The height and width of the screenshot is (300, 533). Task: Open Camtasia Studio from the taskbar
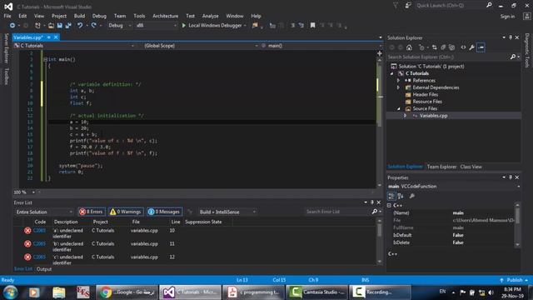point(316,292)
